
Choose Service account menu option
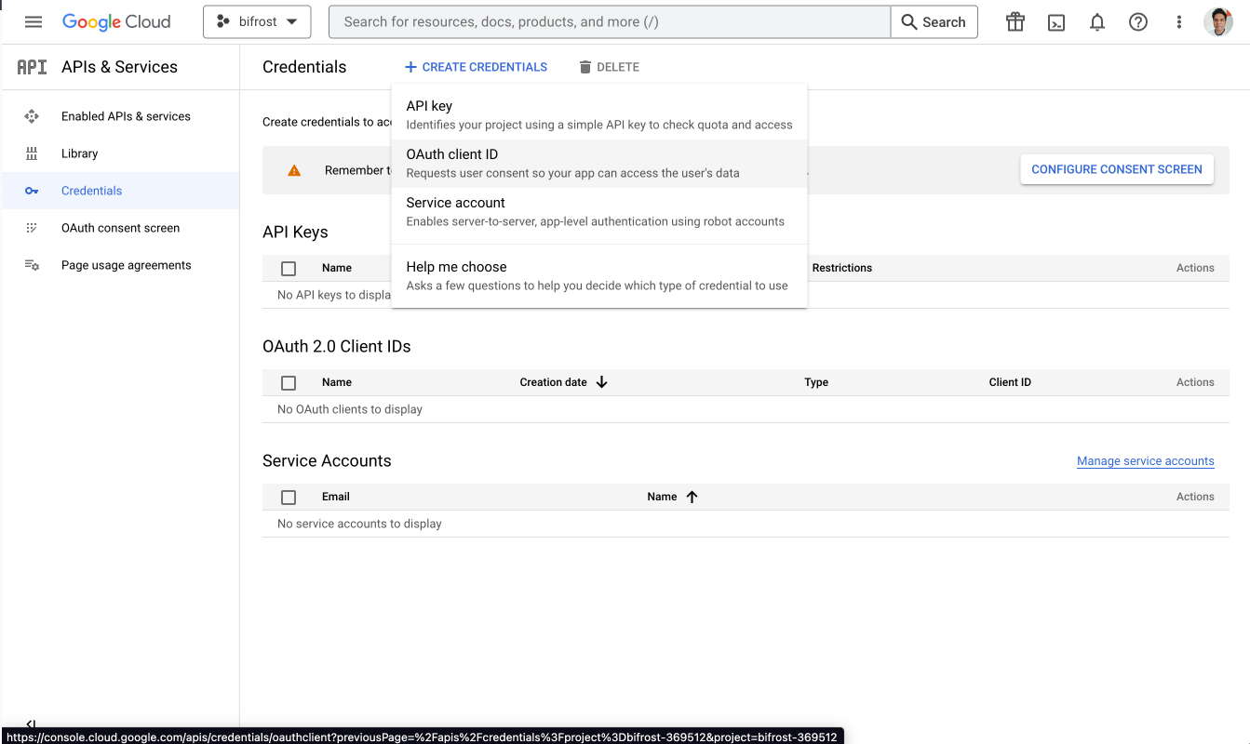click(x=599, y=212)
